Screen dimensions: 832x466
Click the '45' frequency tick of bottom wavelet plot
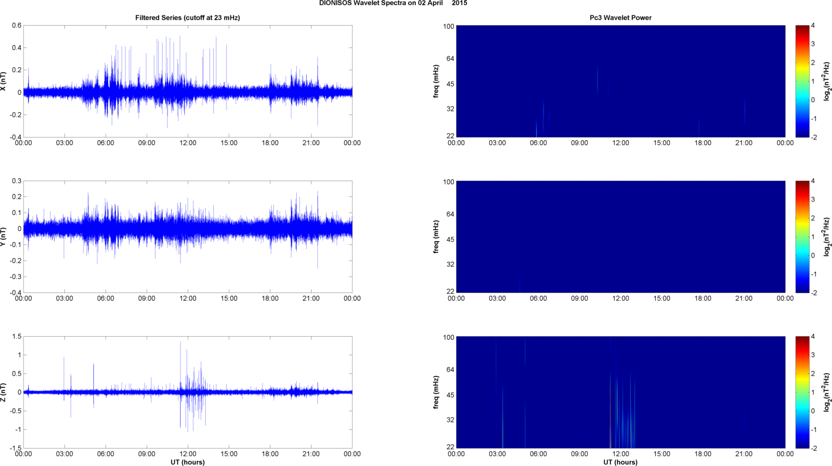click(x=450, y=395)
